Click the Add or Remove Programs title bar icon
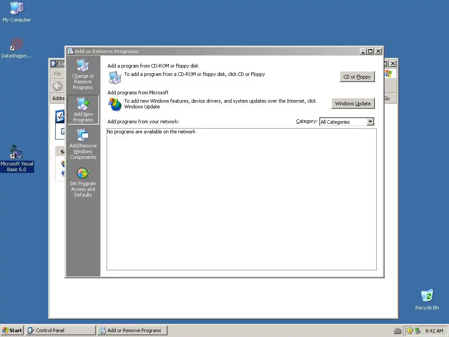 (x=71, y=51)
